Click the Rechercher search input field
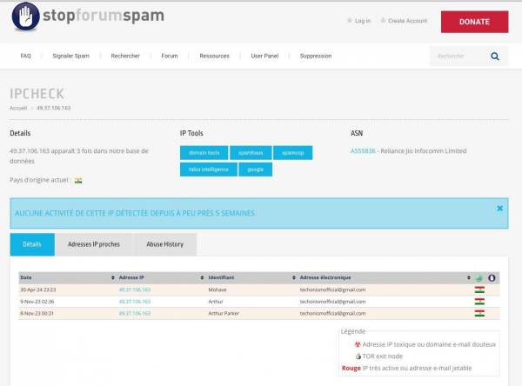Viewport: 522px width, 386px height. (459, 57)
